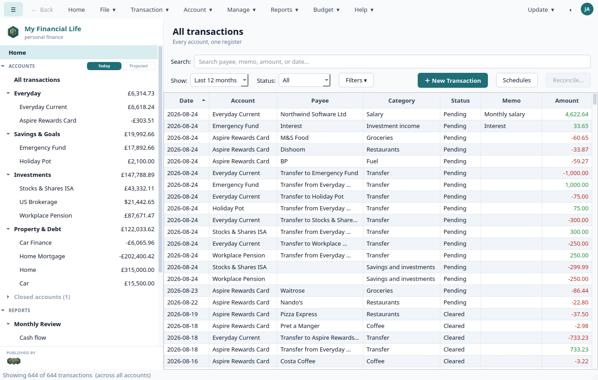The image size is (598, 380).
Task: Click the My Financial Life logo icon
Action: pyautogui.click(x=13, y=32)
